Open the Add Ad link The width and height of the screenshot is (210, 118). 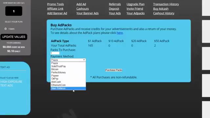tap(81, 4)
